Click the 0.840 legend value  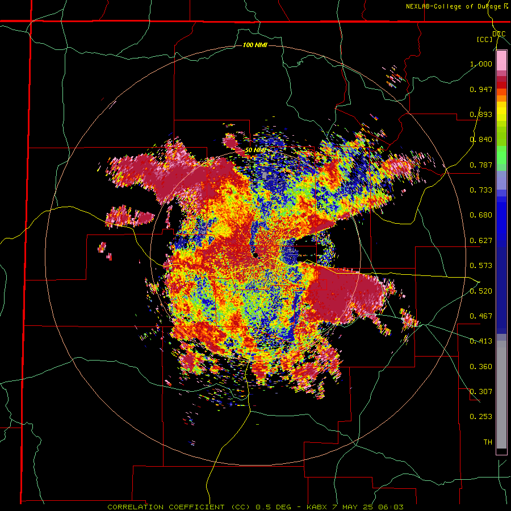(481, 140)
